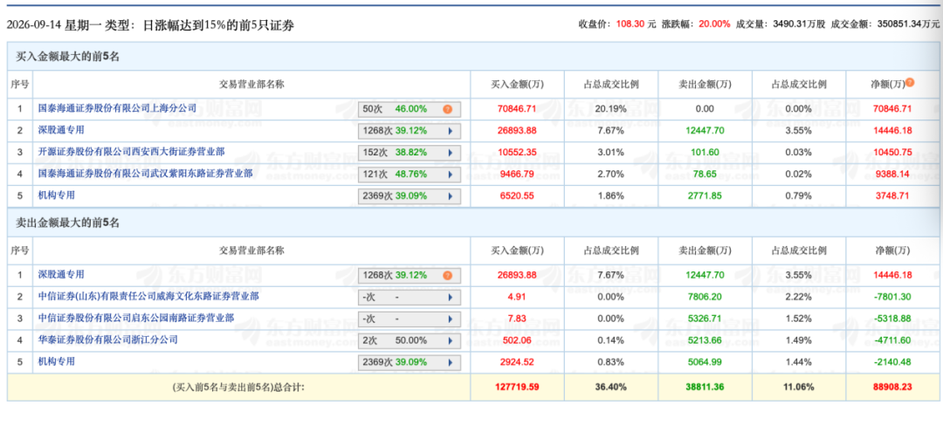
Task: Click the 2026-09-14 星期一 类型 title text
Action: [150, 25]
